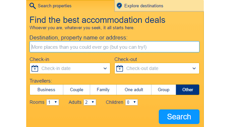This screenshot has width=232, height=127.
Task: Choose Group traveller option
Action: (x=164, y=90)
